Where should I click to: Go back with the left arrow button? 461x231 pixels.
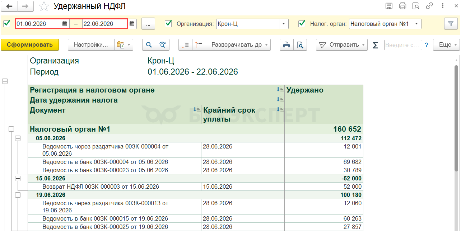pyautogui.click(x=10, y=6)
